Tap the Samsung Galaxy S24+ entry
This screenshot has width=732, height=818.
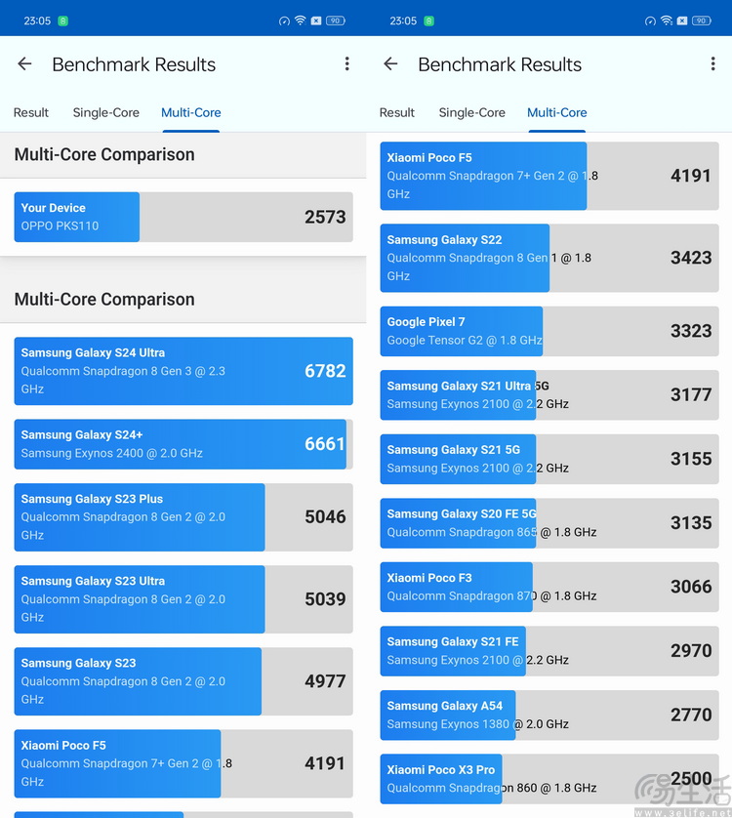183,444
